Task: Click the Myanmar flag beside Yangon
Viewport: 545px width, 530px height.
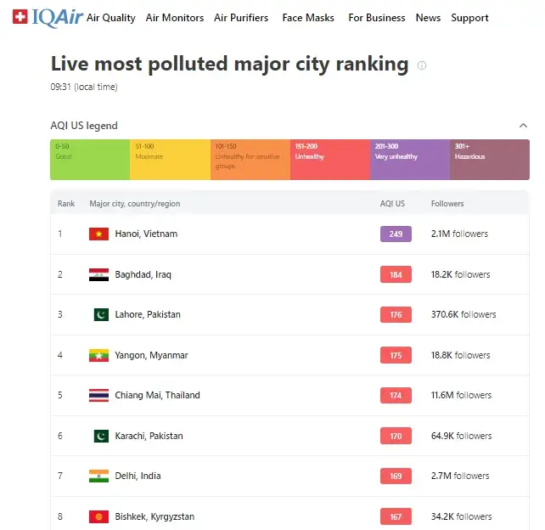Action: 98,355
